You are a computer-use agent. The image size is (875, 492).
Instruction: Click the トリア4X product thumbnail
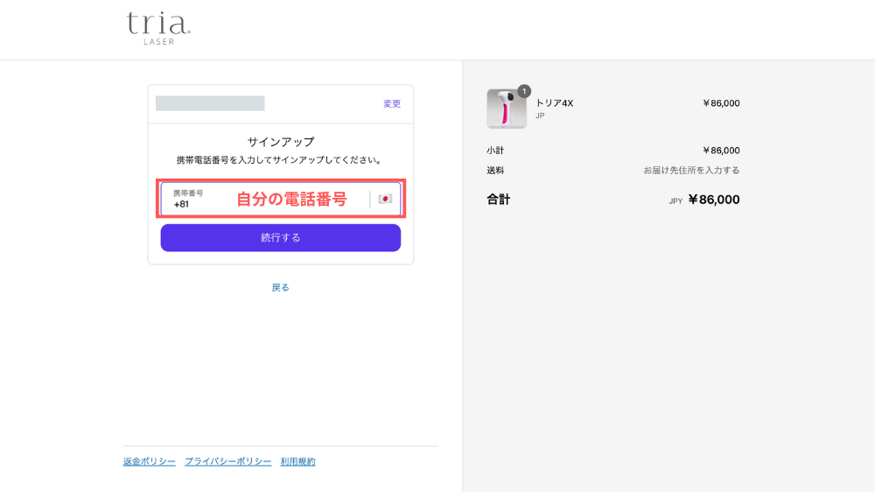point(506,109)
